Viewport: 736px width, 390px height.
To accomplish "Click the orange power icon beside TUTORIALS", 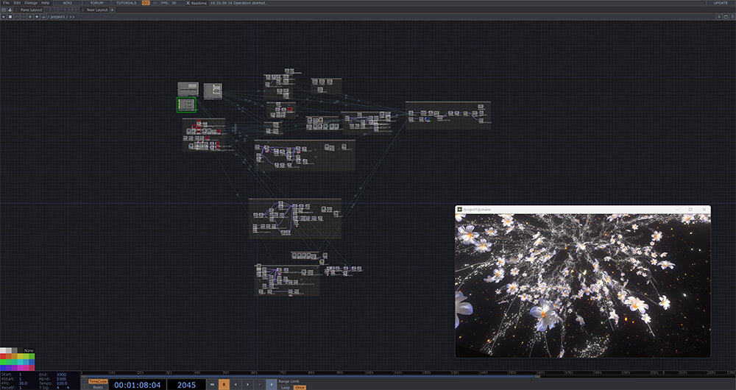I will click(146, 3).
